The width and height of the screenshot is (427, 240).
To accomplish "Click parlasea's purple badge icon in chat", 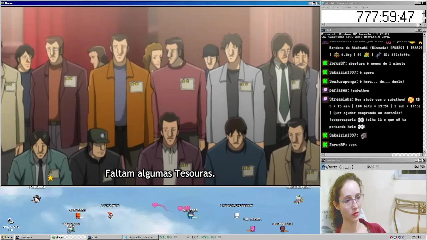I will coord(325,90).
